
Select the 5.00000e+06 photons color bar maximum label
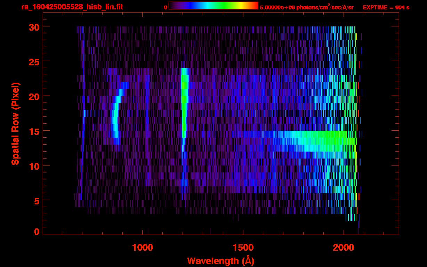pos(306,7)
